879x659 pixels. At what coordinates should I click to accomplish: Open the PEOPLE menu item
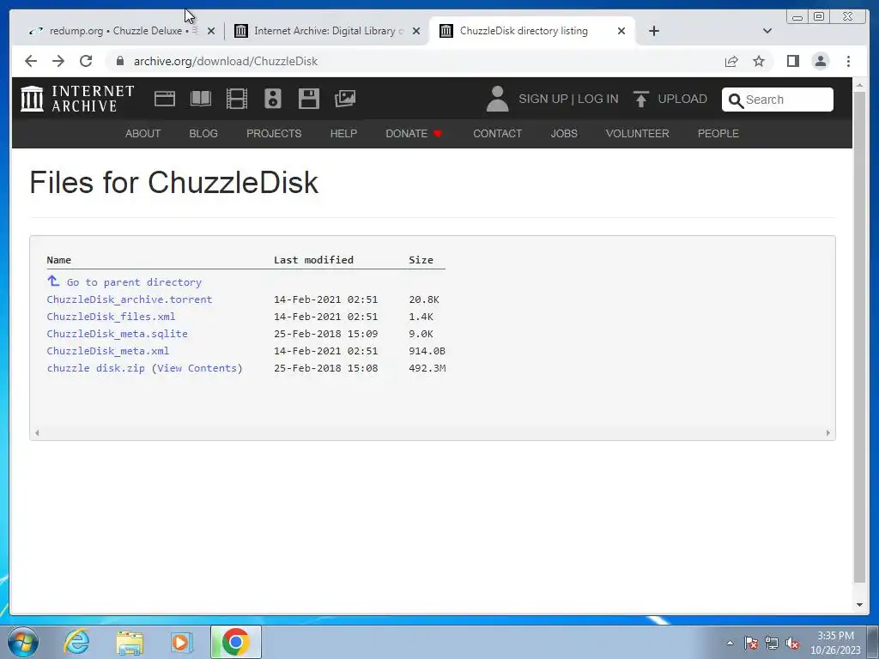718,133
